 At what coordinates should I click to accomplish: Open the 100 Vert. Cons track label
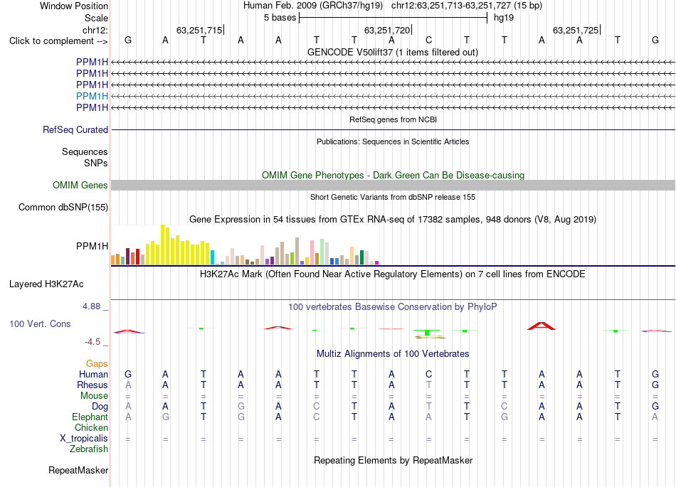[x=40, y=323]
